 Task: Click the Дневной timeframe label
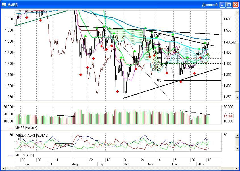click(210, 5)
